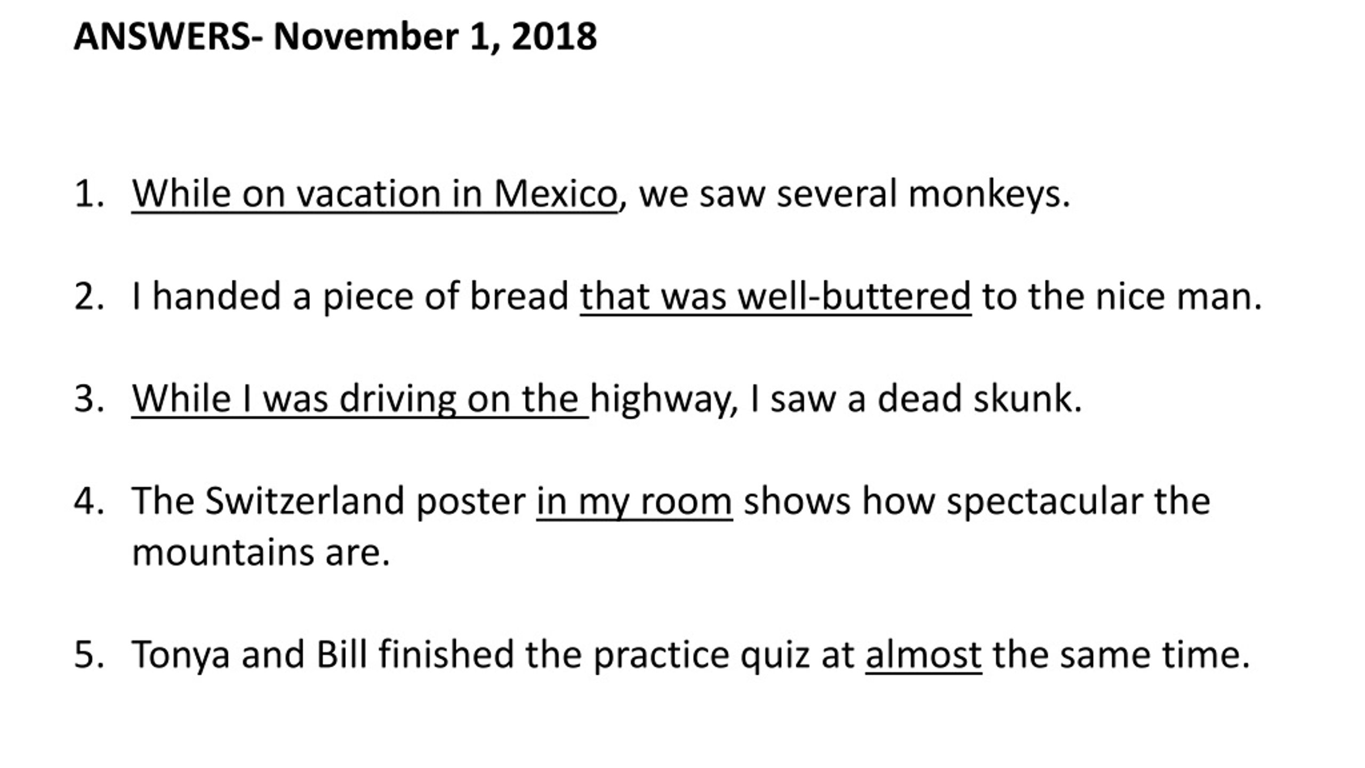The height and width of the screenshot is (768, 1365).
Task: Click list number 4
Action: click(89, 502)
